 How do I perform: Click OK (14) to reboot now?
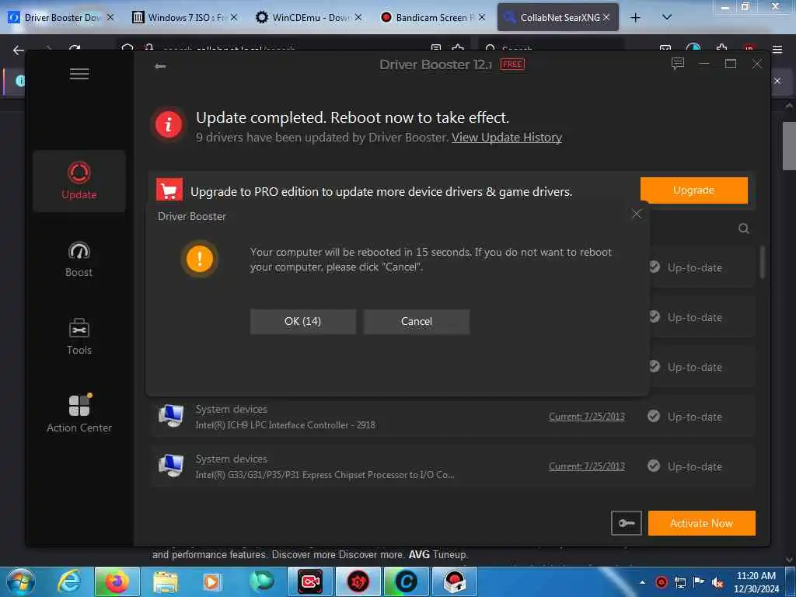[x=302, y=321]
